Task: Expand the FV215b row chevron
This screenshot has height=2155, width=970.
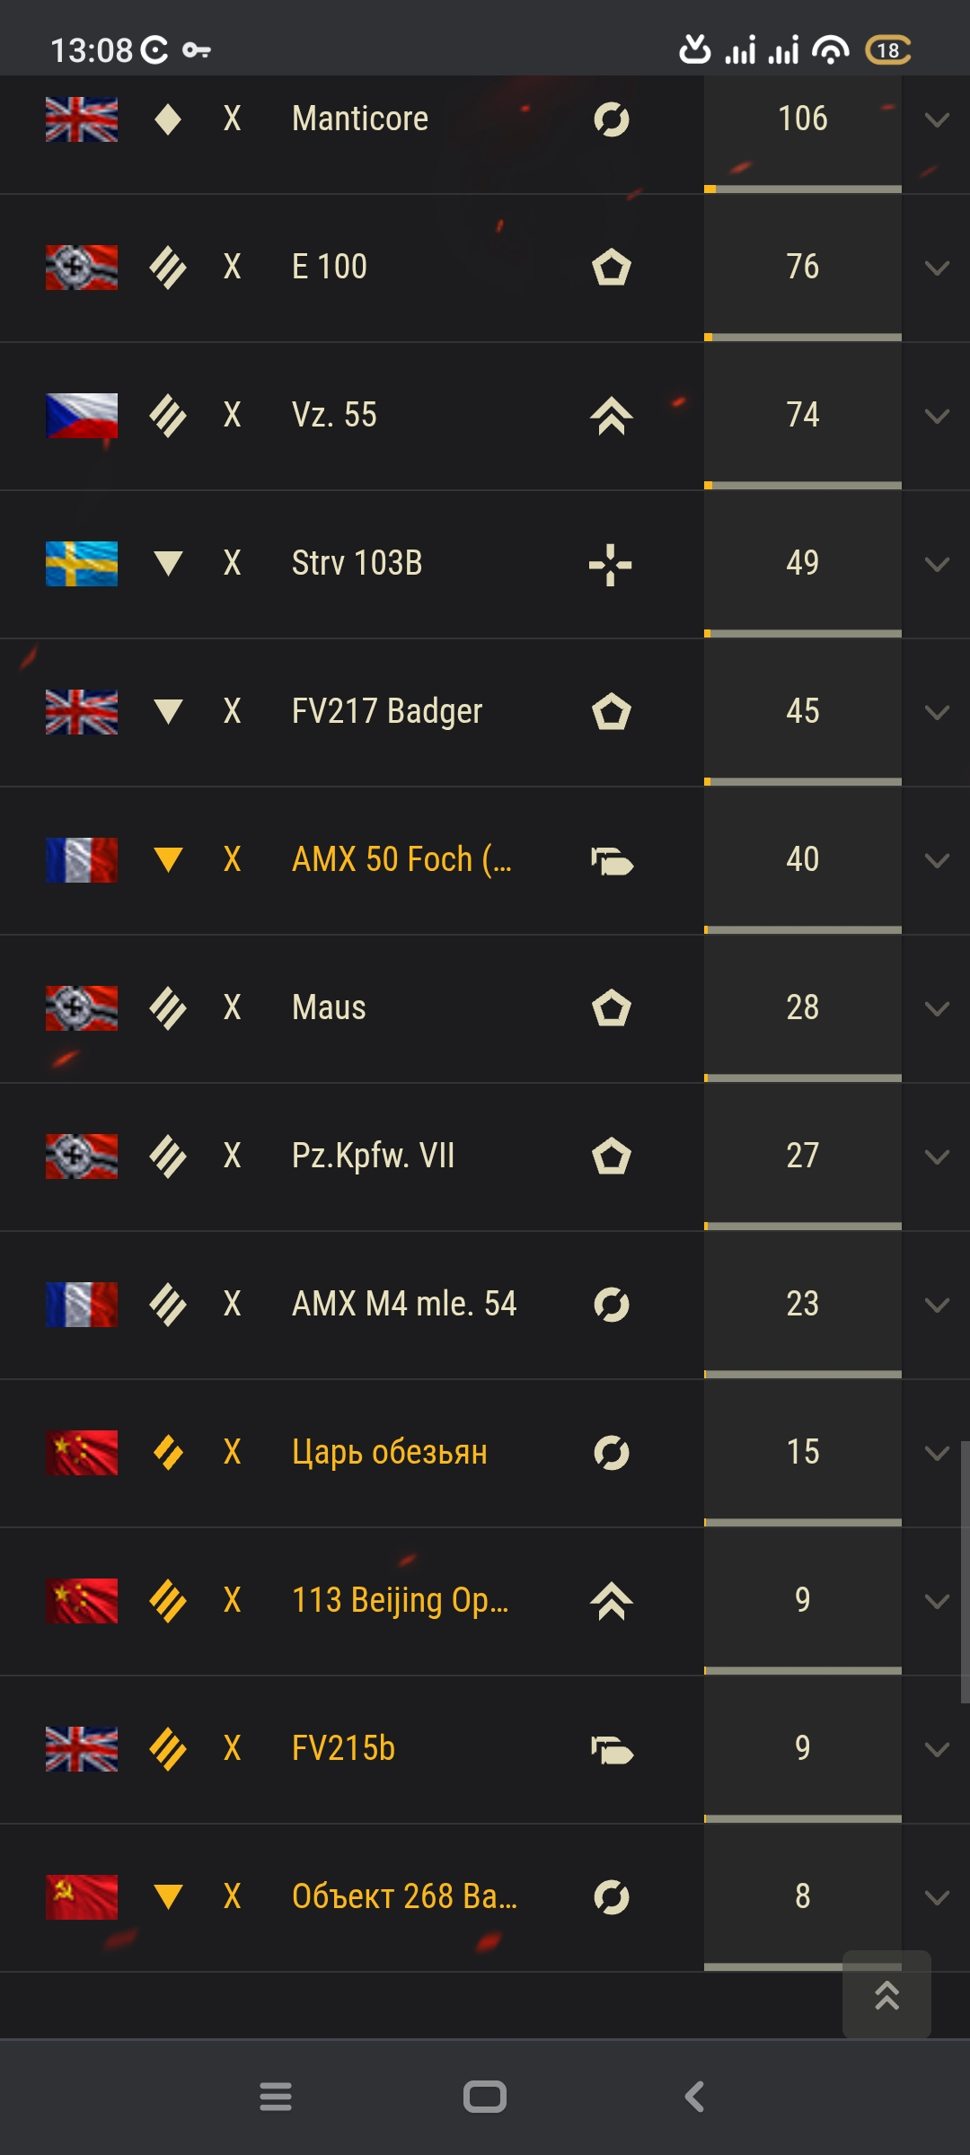Action: 937,1750
